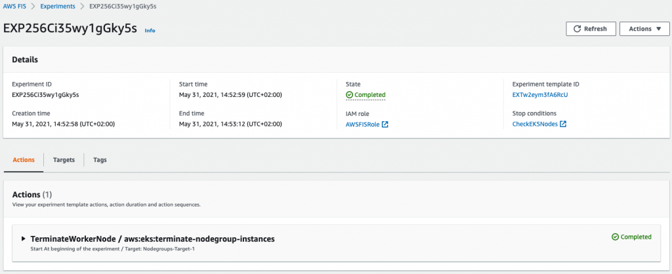Click the experiment ID value in Details
This screenshot has width=672, height=274.
tap(45, 94)
